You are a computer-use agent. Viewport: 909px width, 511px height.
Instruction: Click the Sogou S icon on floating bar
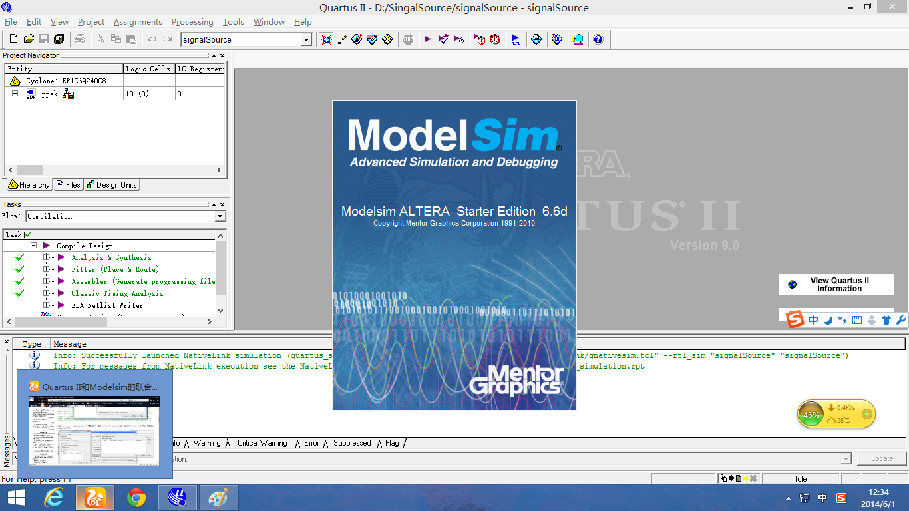(x=795, y=319)
